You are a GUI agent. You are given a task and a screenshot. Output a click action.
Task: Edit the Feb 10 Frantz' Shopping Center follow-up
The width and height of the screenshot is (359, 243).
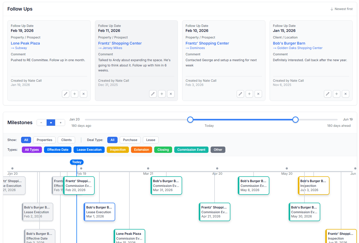pyautogui.click(x=240, y=94)
